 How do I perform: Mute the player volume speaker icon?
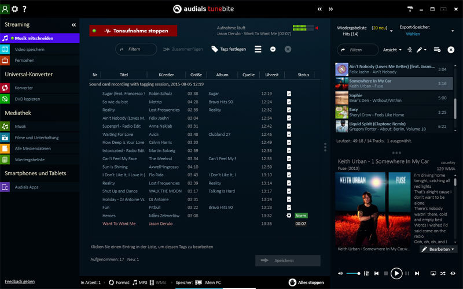pos(340,273)
